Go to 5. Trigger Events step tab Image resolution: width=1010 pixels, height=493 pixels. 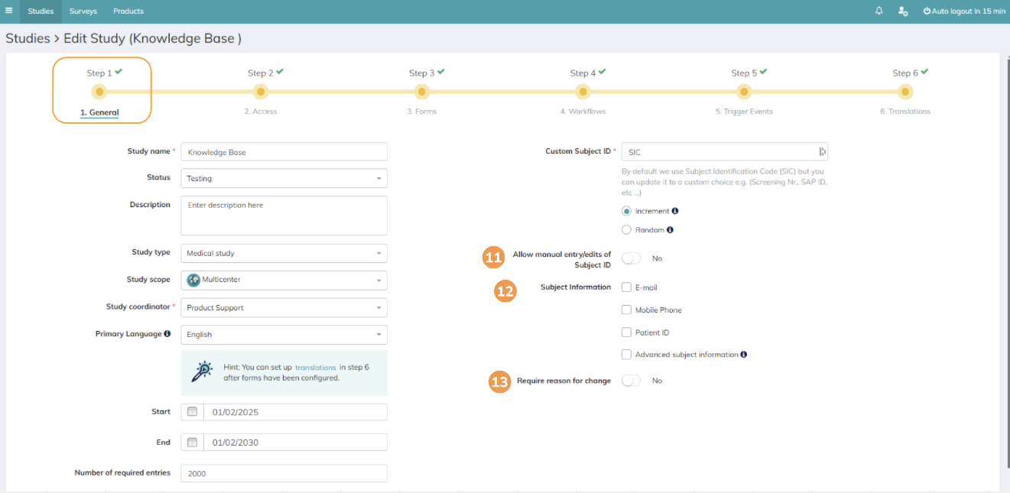[x=744, y=112]
